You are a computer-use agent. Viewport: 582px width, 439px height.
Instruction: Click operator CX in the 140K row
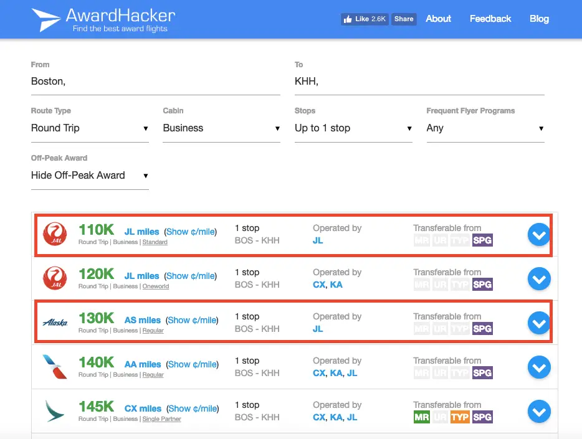[x=319, y=372]
